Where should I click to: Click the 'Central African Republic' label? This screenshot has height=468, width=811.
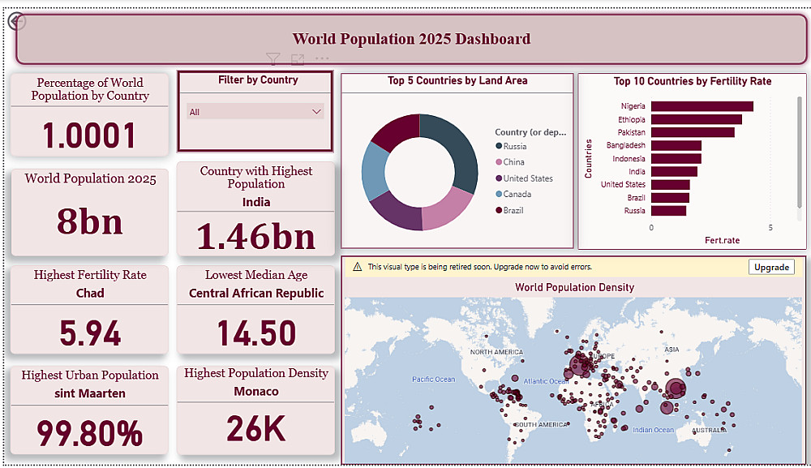pos(256,294)
